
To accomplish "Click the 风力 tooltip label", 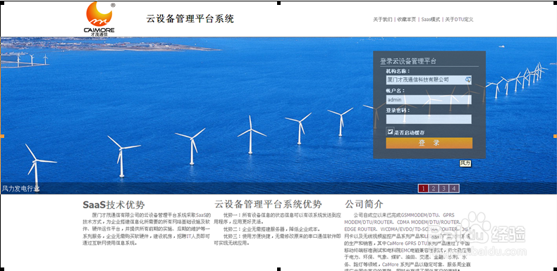I will (465, 163).
